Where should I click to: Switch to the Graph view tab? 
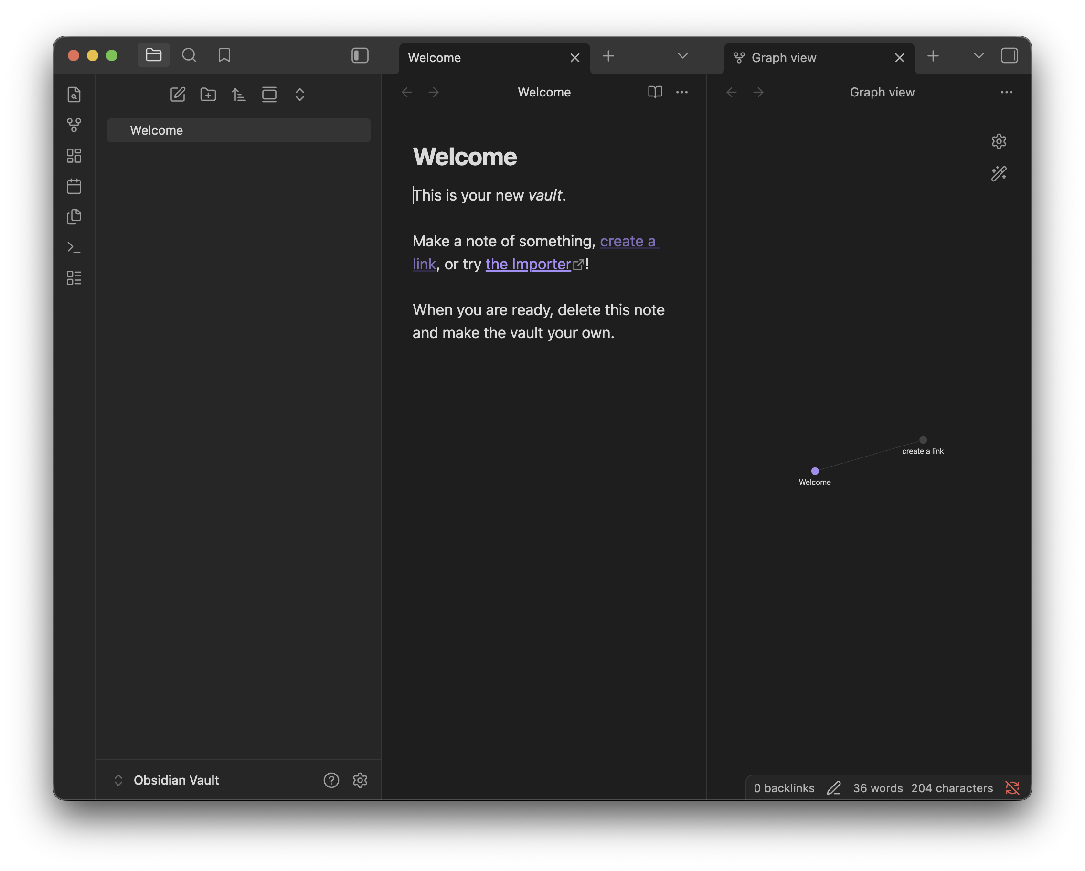tap(819, 58)
